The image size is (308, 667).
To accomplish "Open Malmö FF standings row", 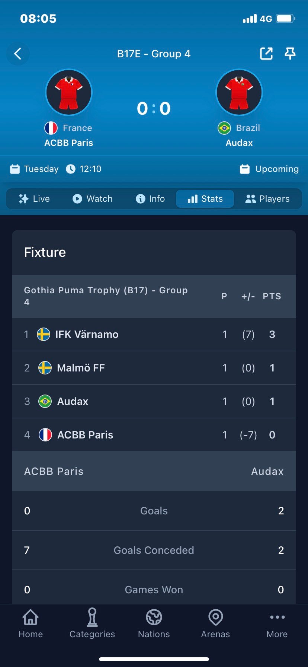I will coord(154,368).
